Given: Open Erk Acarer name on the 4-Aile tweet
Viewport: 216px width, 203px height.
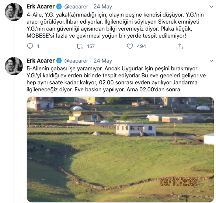Looking at the screenshot, I should [x=41, y=7].
